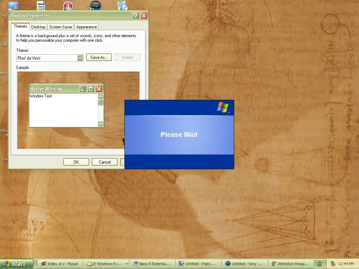Click the sample window maximize icon
Screen dimensions: 359x269
point(91,89)
